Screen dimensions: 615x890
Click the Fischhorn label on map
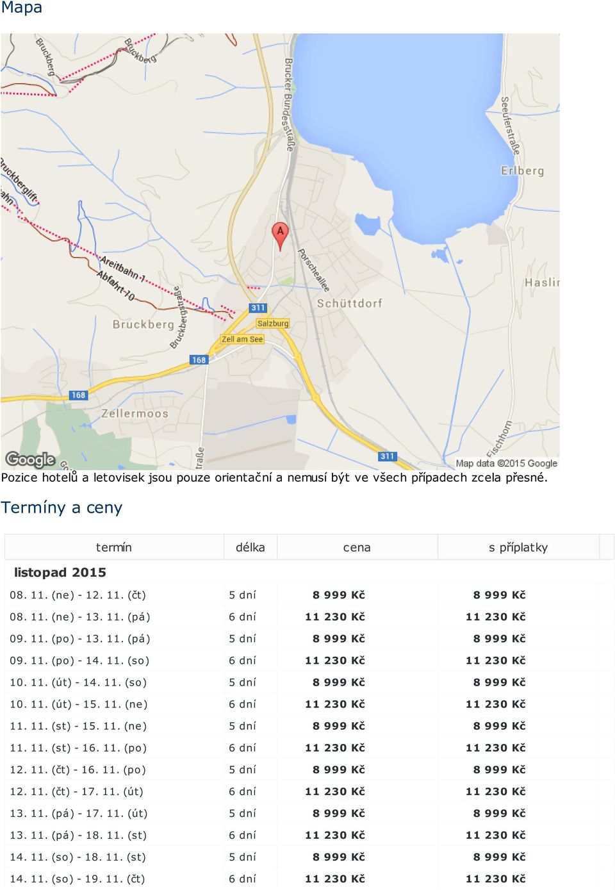coord(500,438)
